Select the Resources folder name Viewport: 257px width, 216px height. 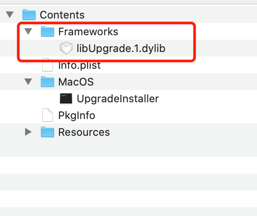(x=84, y=132)
